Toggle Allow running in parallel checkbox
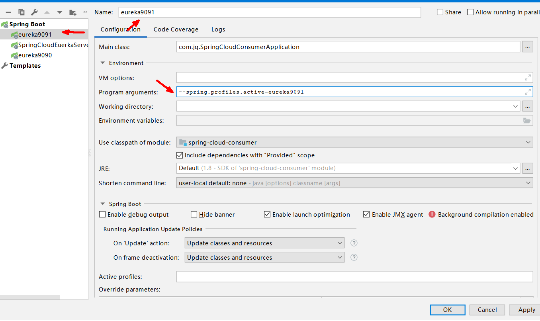Screen dimensions: 540x321 470,12
